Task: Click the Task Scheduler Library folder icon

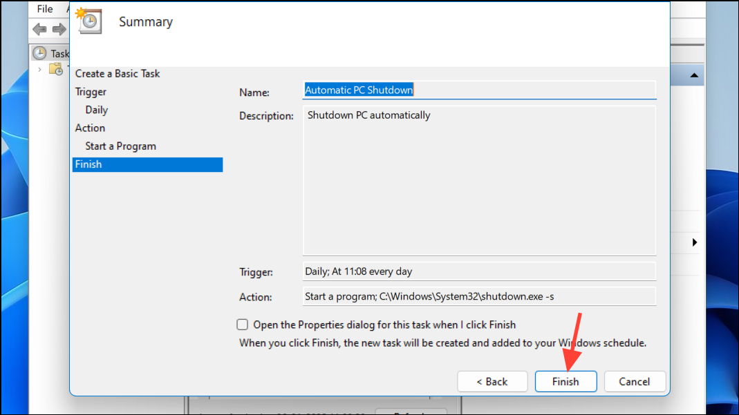Action: click(x=57, y=69)
